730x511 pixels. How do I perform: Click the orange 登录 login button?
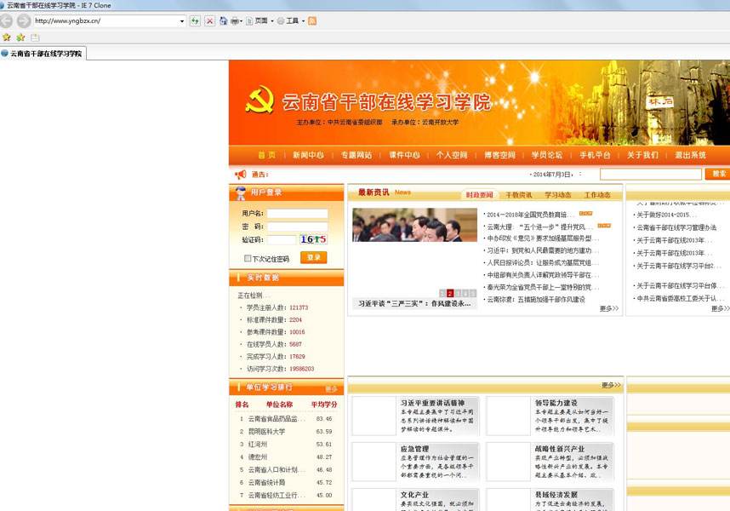coord(314,257)
